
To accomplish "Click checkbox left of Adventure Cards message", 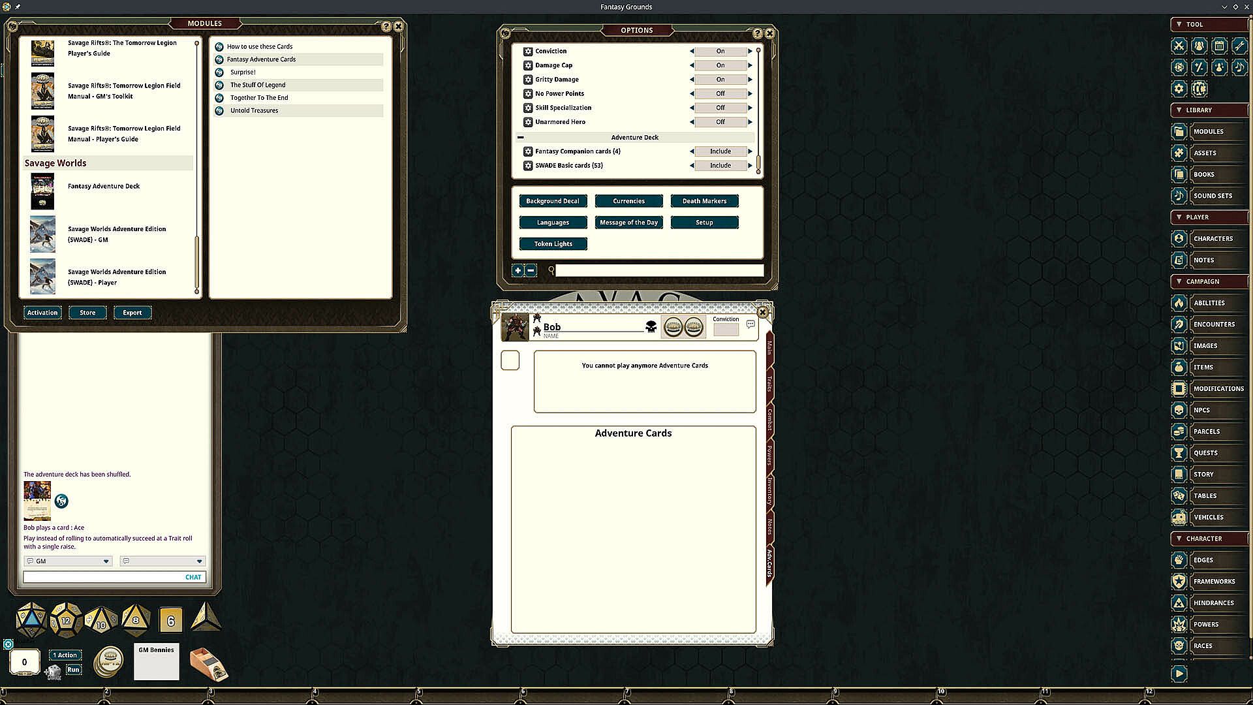I will (x=510, y=360).
